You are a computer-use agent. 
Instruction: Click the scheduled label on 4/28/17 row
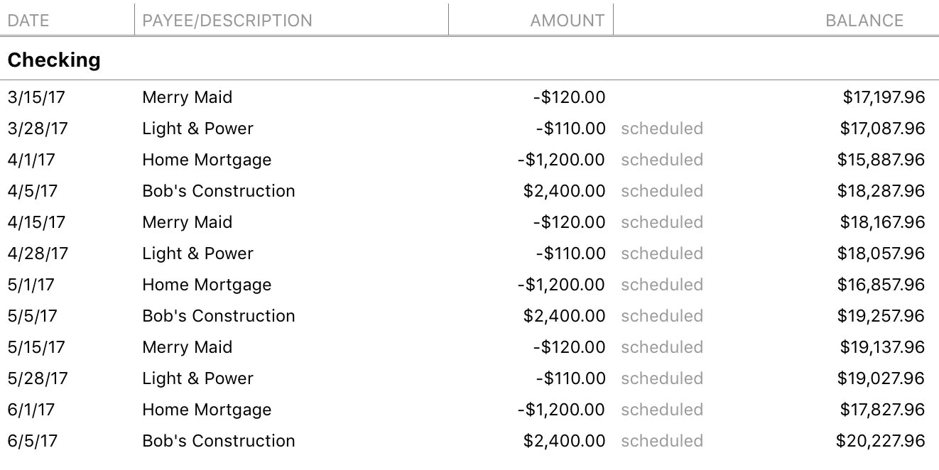pos(661,253)
